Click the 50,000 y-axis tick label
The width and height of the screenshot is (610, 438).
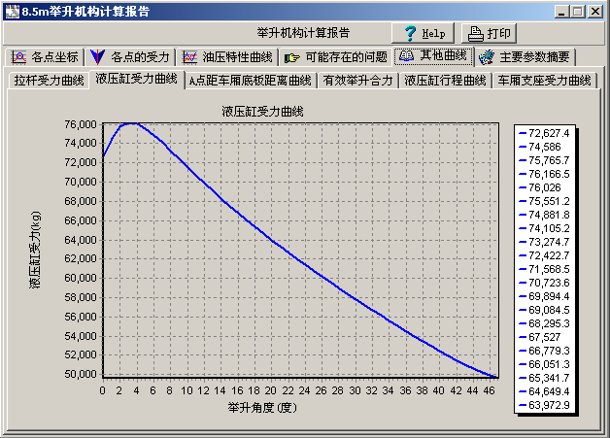click(81, 374)
